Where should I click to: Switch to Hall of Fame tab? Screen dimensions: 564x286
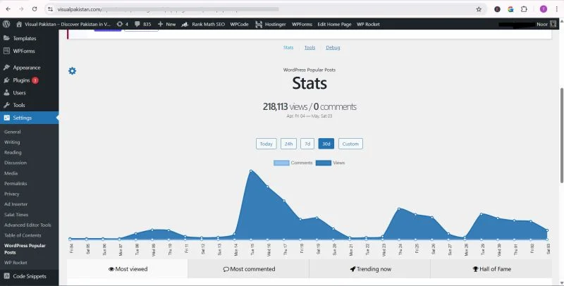click(x=491, y=269)
